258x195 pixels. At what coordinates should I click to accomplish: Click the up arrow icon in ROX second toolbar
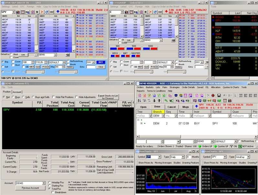click(159, 101)
